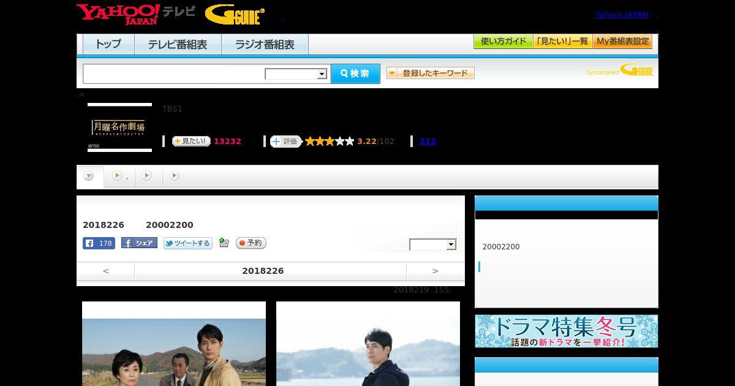Click the Syndicated G-GUIDE logo

[619, 70]
